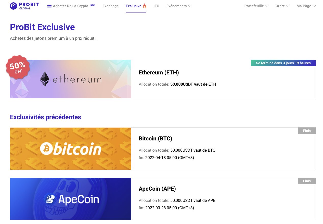Open the Ethereum (ETH) exclusive offer

pos(159,72)
